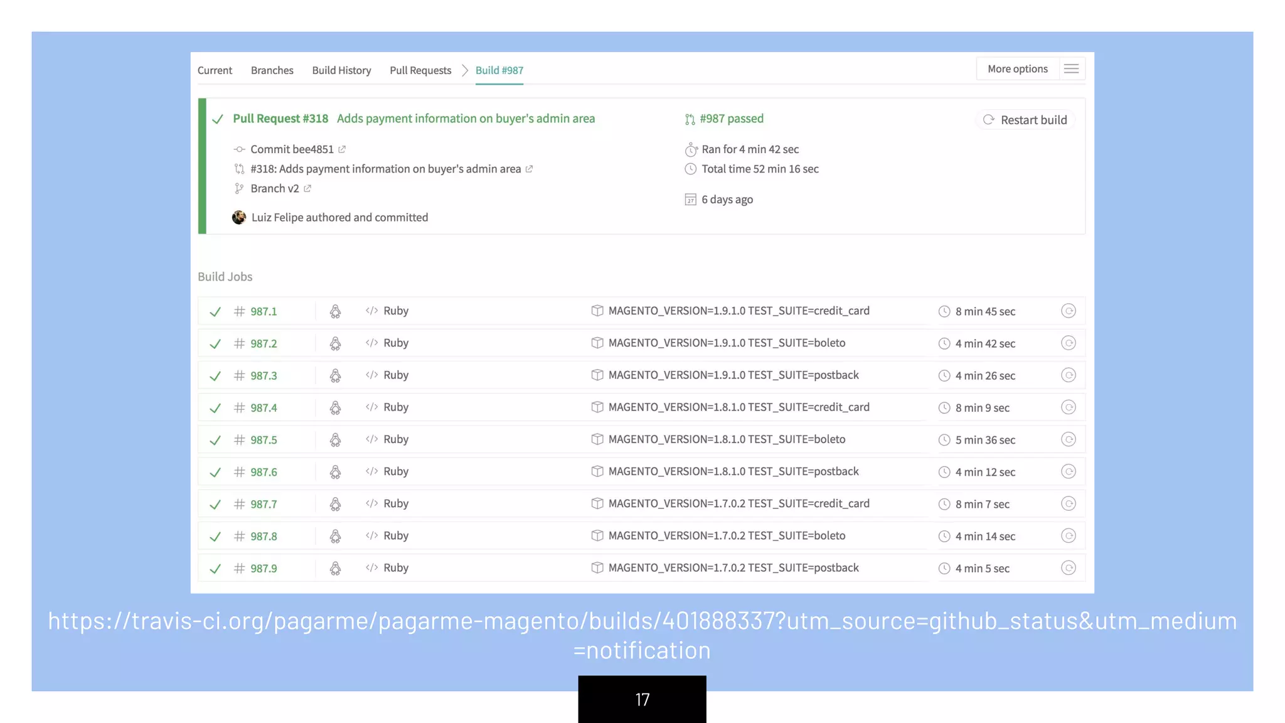This screenshot has height=723, width=1285.
Task: Click the Linux penguin icon on job 987.1
Action: click(335, 311)
